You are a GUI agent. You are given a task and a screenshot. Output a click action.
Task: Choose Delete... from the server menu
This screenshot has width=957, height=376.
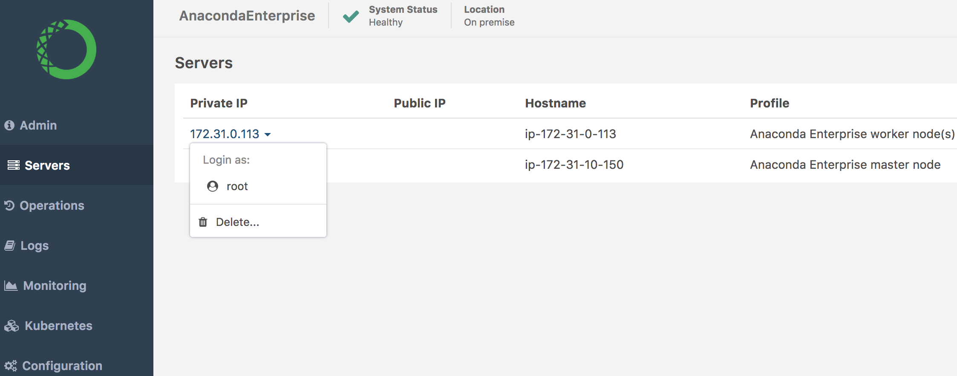(x=237, y=222)
